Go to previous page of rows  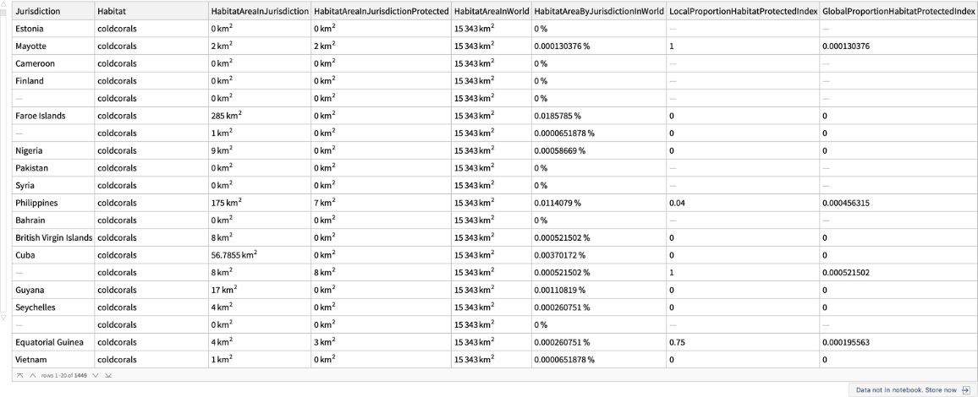pos(31,374)
